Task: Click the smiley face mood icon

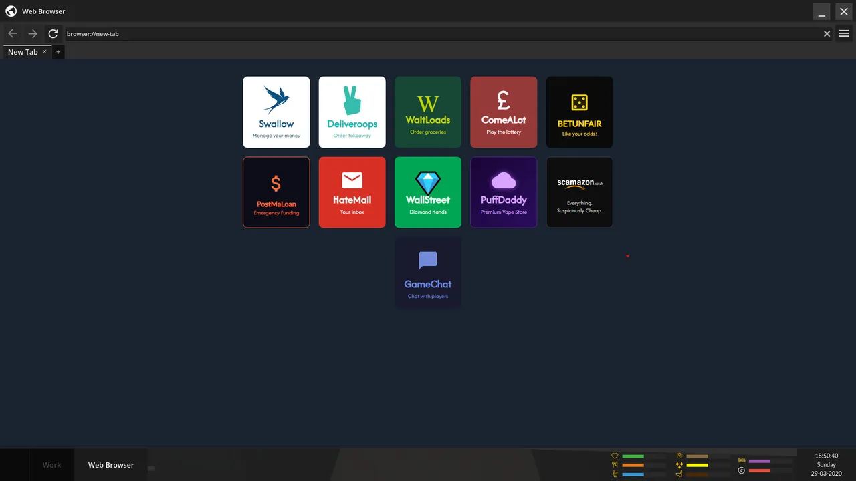Action: coord(742,470)
